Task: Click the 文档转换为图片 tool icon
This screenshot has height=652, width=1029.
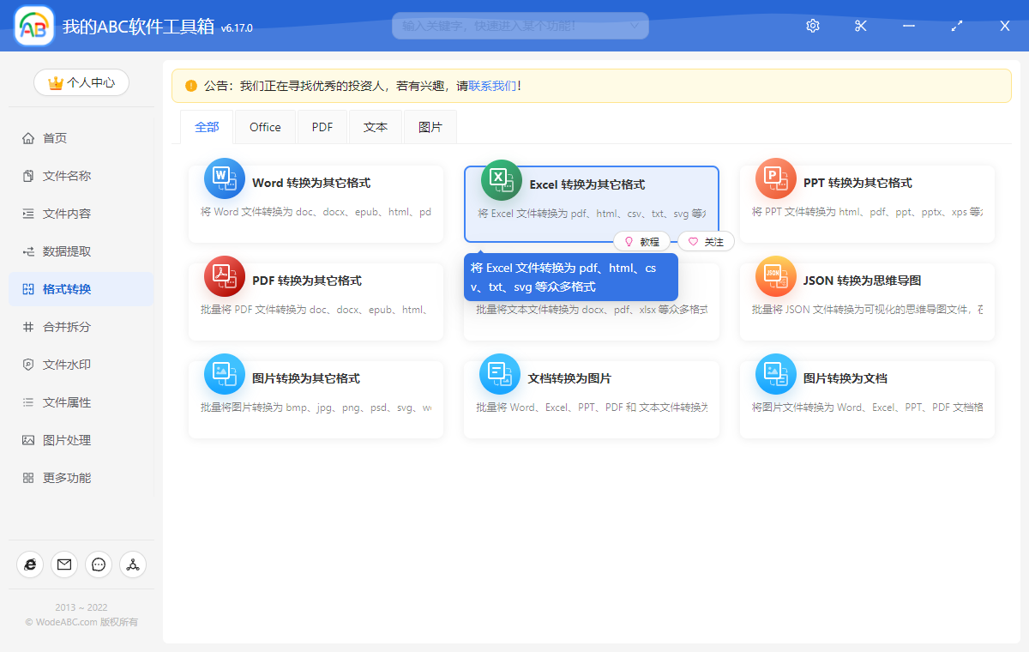Action: [x=501, y=375]
